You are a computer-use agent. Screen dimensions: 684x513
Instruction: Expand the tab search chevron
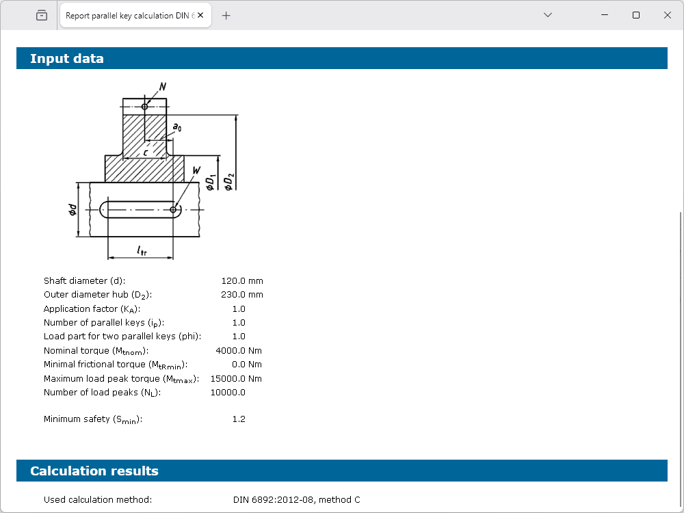[547, 15]
